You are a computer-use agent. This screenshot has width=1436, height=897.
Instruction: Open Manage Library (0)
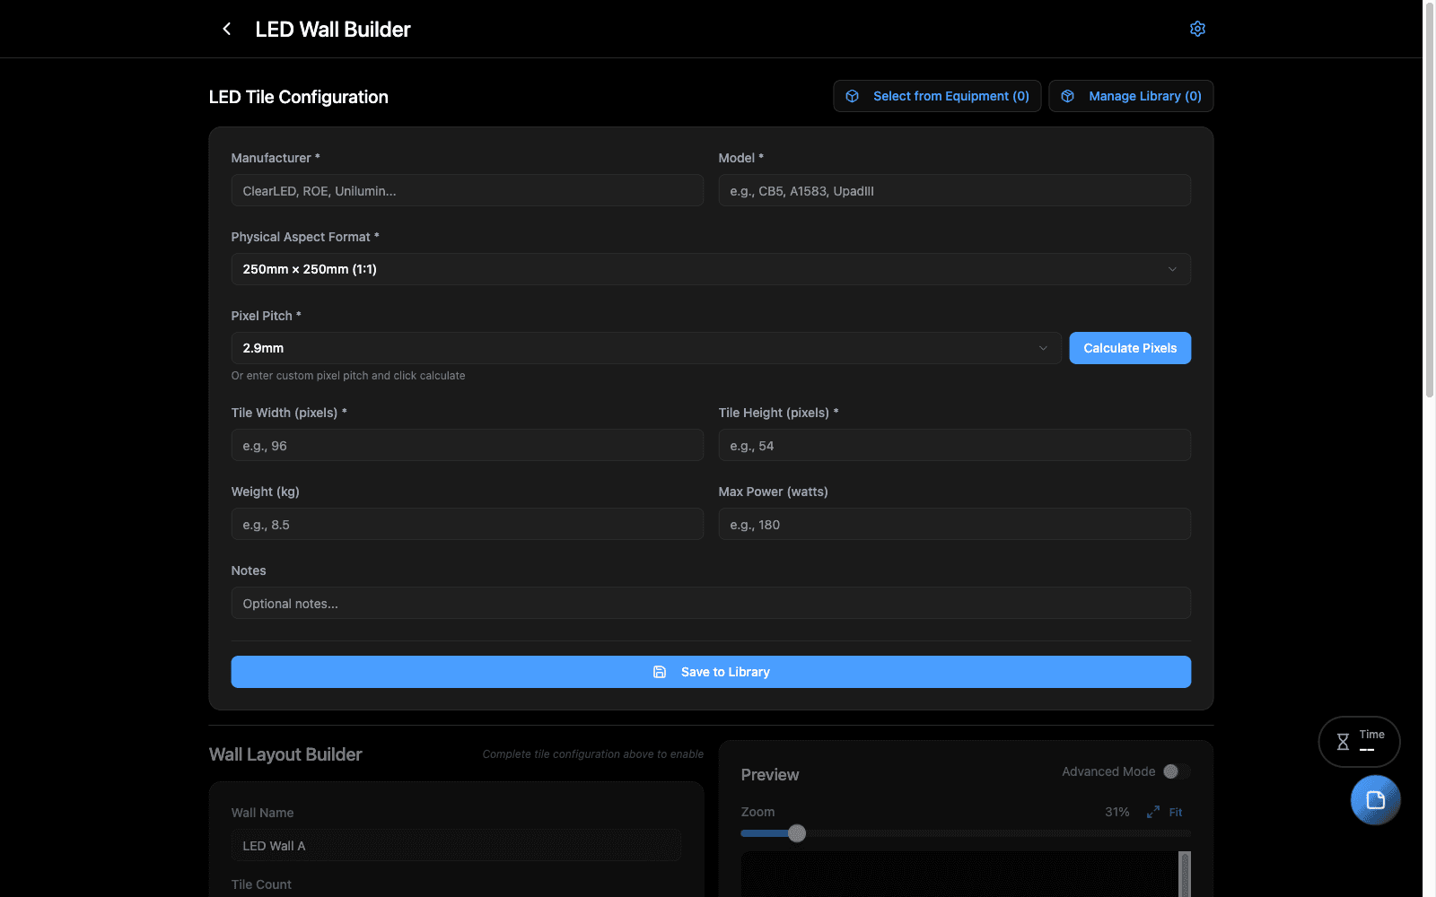(1131, 96)
